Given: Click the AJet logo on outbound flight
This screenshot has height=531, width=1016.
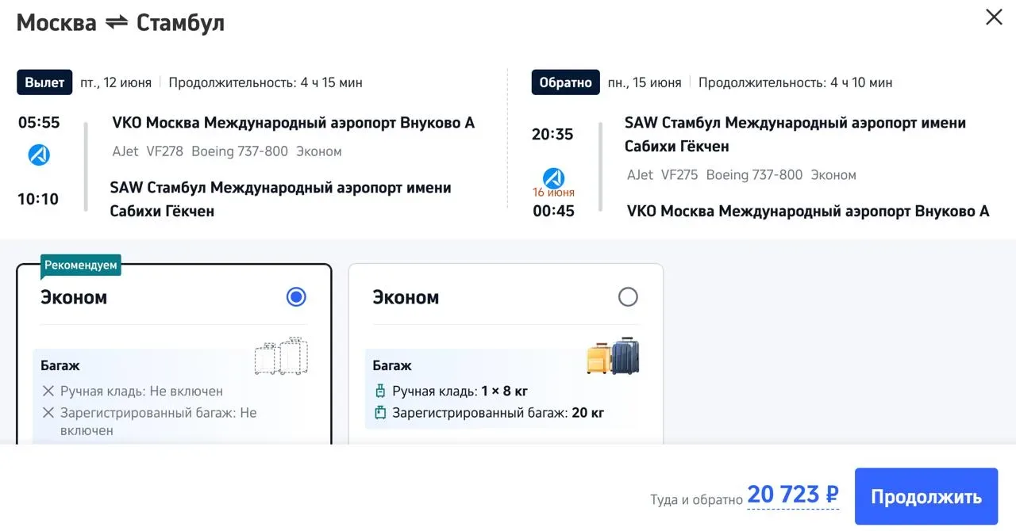Looking at the screenshot, I should (39, 155).
